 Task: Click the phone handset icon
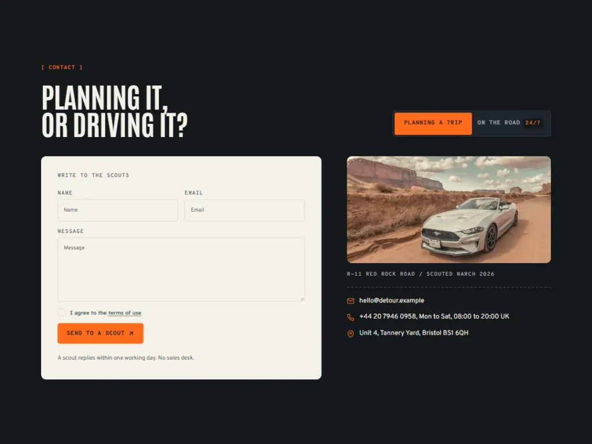tap(350, 317)
